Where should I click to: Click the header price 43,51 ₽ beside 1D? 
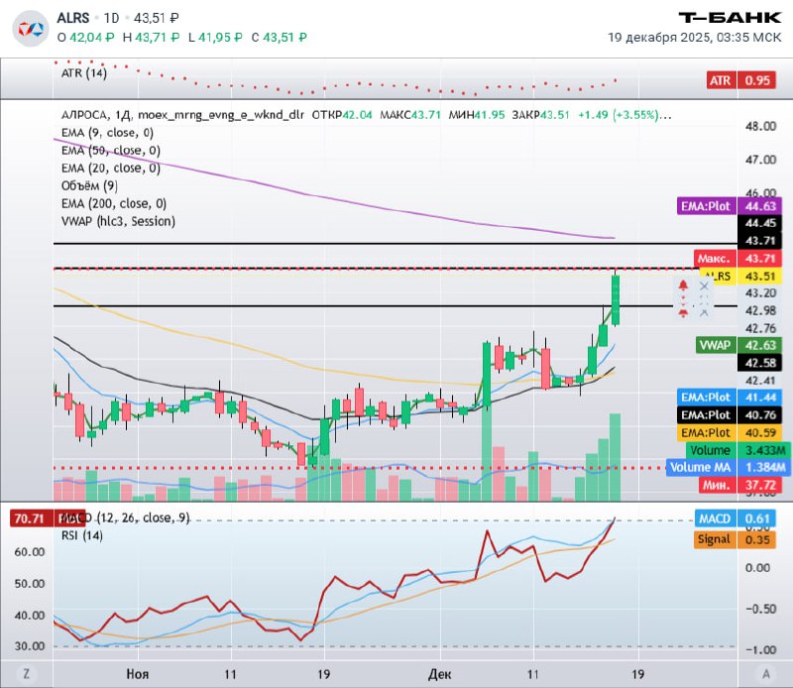[157, 18]
